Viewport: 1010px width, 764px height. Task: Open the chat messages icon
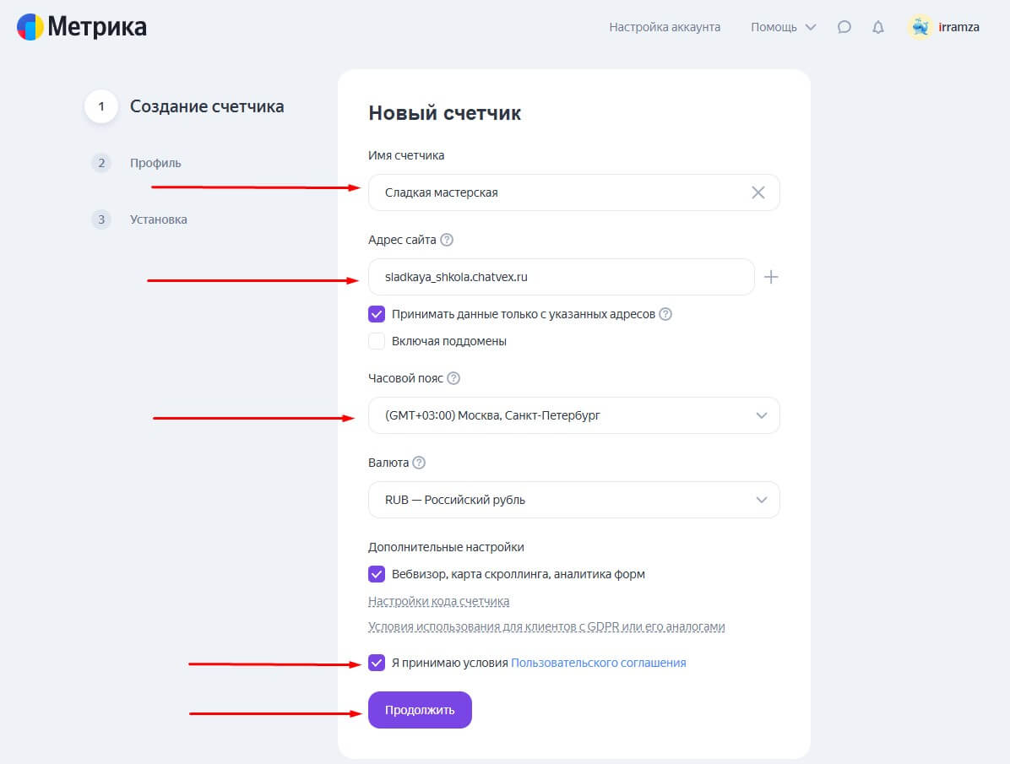pyautogui.click(x=844, y=27)
